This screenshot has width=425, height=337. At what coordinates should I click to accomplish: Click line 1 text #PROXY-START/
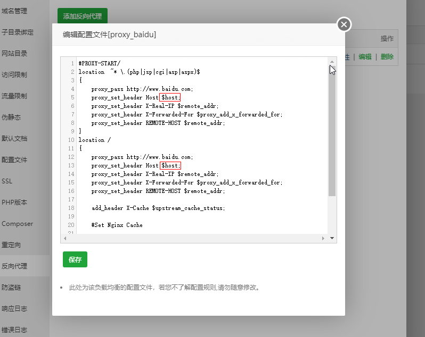pos(100,63)
